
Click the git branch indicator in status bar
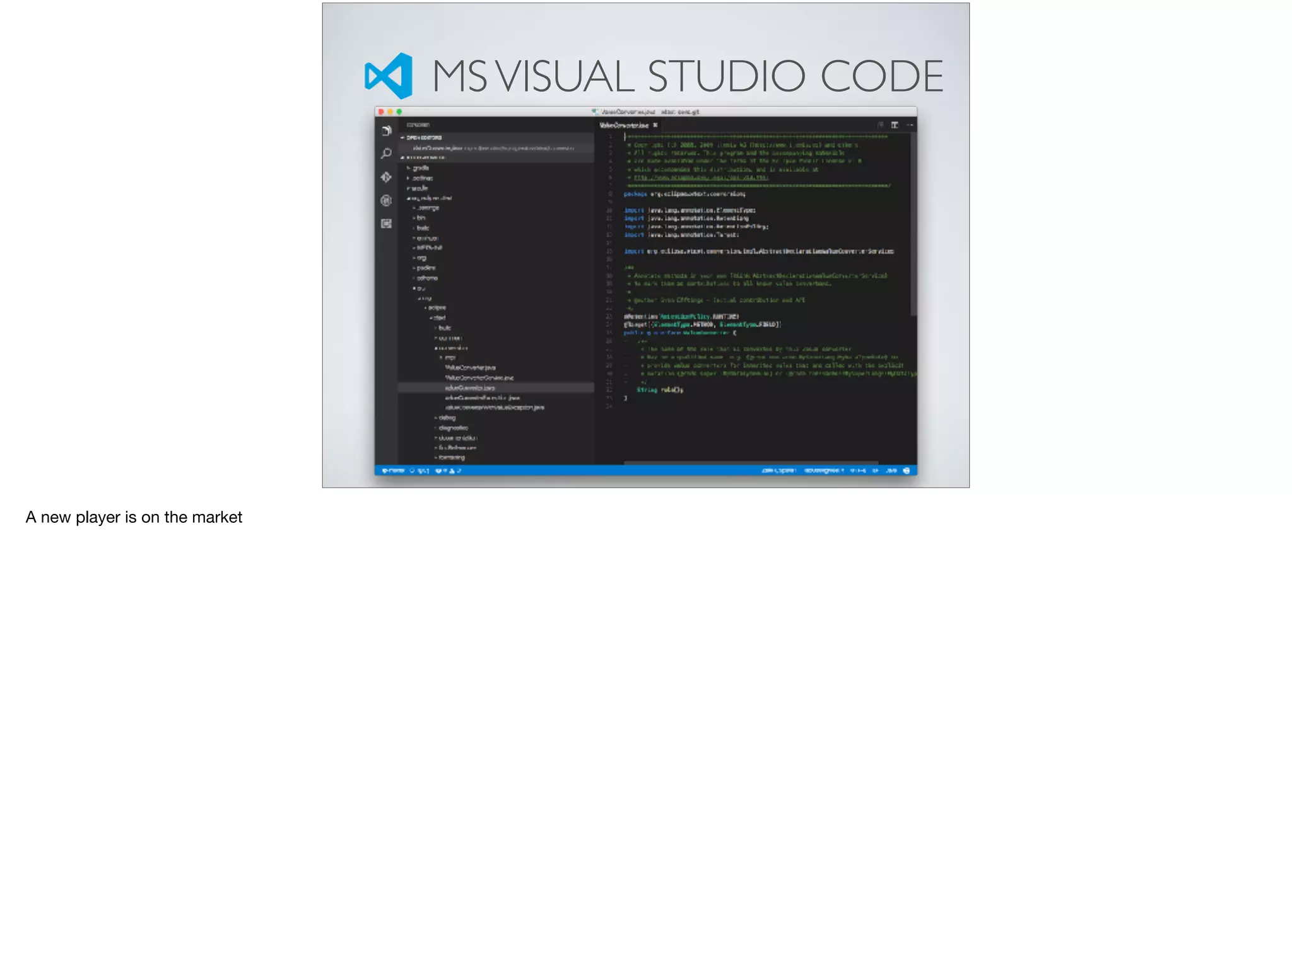click(393, 470)
